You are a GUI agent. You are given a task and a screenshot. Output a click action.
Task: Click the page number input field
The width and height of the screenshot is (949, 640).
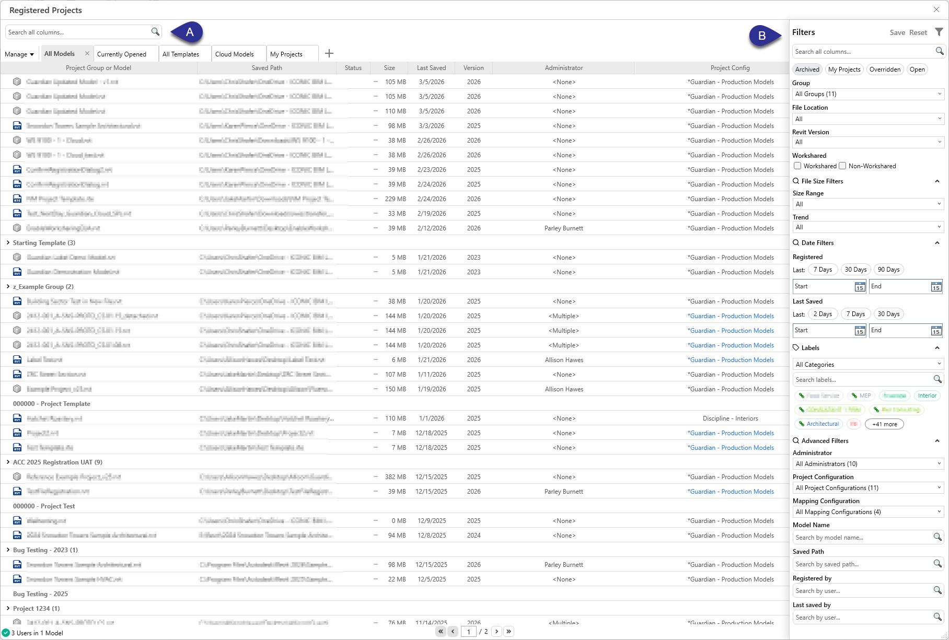pyautogui.click(x=469, y=631)
